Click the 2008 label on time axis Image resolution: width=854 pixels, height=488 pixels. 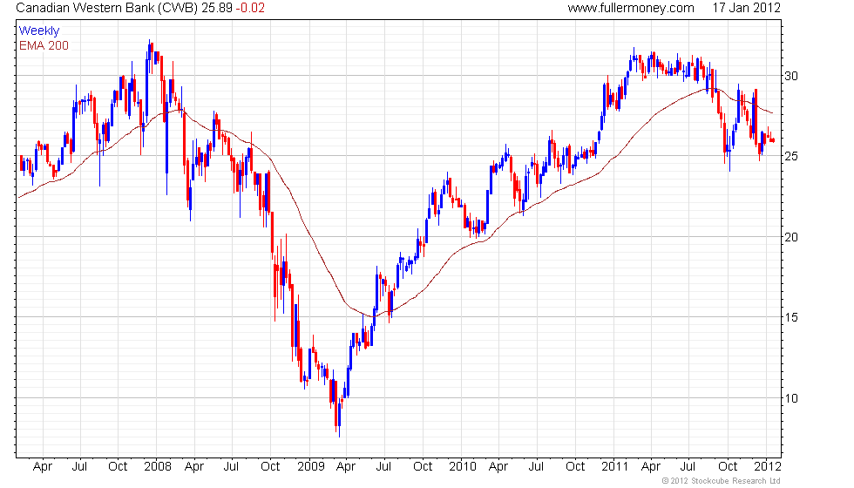158,467
